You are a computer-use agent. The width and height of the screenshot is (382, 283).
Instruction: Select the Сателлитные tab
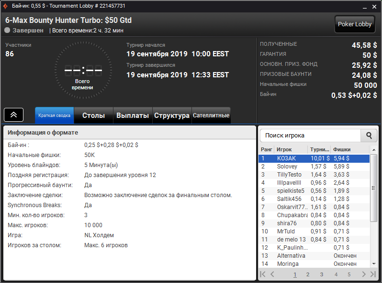[x=211, y=115]
